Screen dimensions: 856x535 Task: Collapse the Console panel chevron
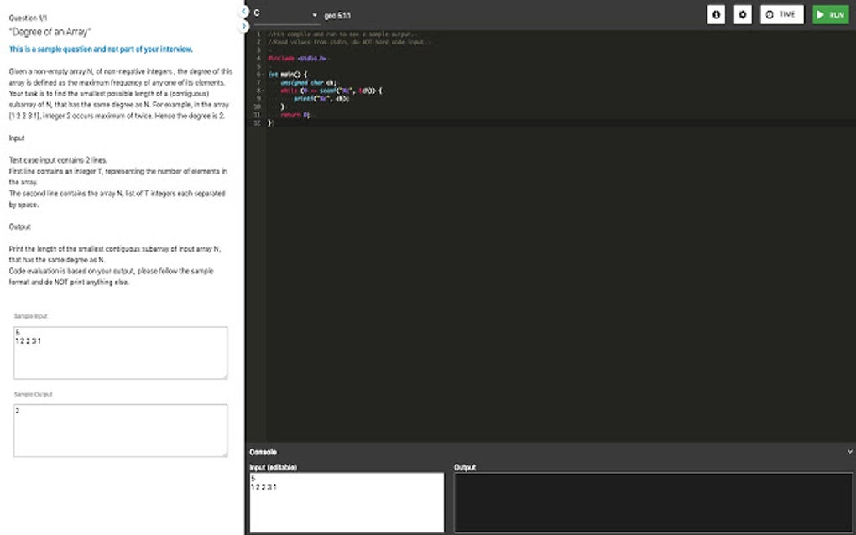(850, 451)
